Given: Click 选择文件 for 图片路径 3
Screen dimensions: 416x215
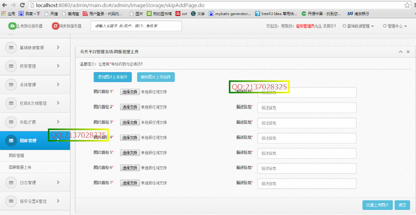Looking at the screenshot, I should [130, 122].
